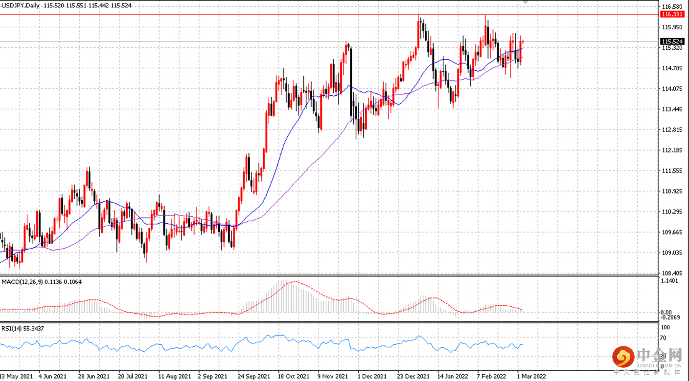
Task: Click the 20 Jul 2021 date label
Action: pyautogui.click(x=133, y=377)
